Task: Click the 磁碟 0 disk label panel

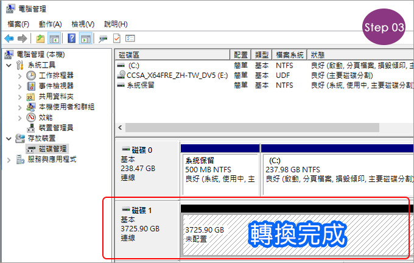Action: pos(147,169)
